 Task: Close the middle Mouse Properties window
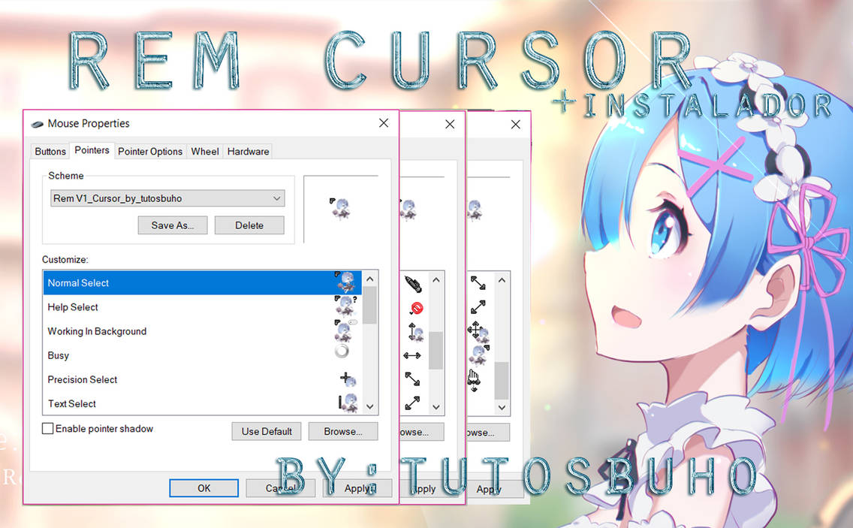click(x=450, y=124)
